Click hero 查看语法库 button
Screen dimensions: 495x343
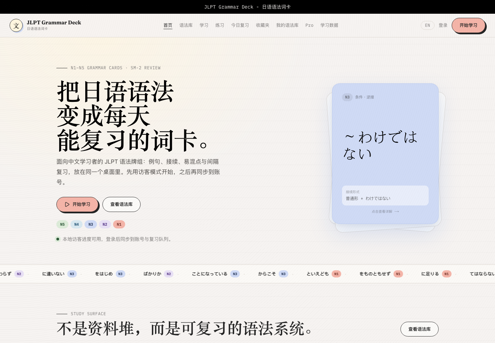click(x=121, y=204)
